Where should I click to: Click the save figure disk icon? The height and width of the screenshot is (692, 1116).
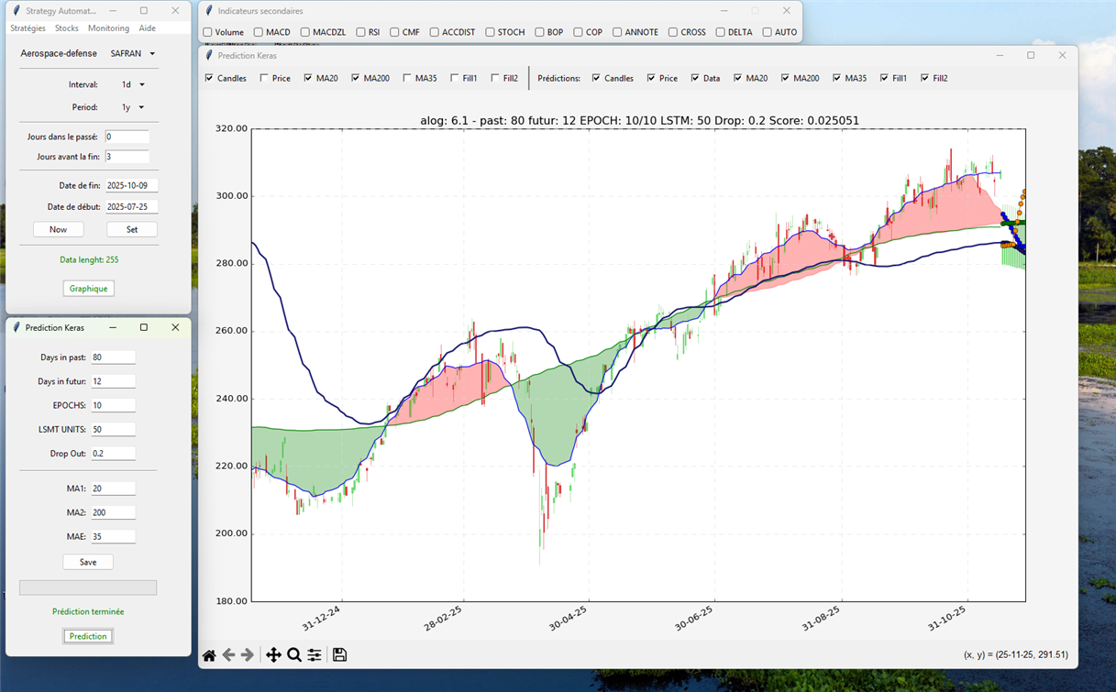pos(339,655)
